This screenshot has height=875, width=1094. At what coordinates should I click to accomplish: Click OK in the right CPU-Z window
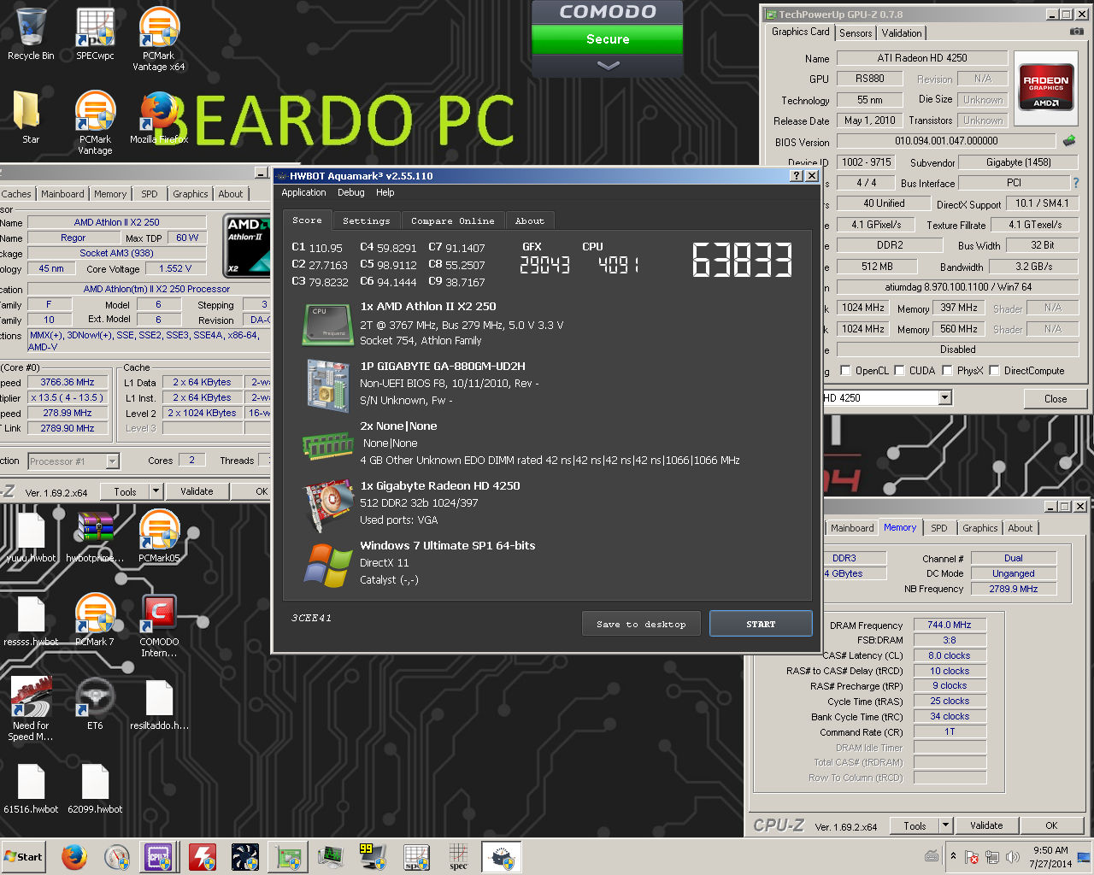[1051, 825]
